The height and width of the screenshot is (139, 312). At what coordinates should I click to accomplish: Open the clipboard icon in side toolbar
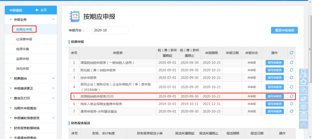(304, 116)
